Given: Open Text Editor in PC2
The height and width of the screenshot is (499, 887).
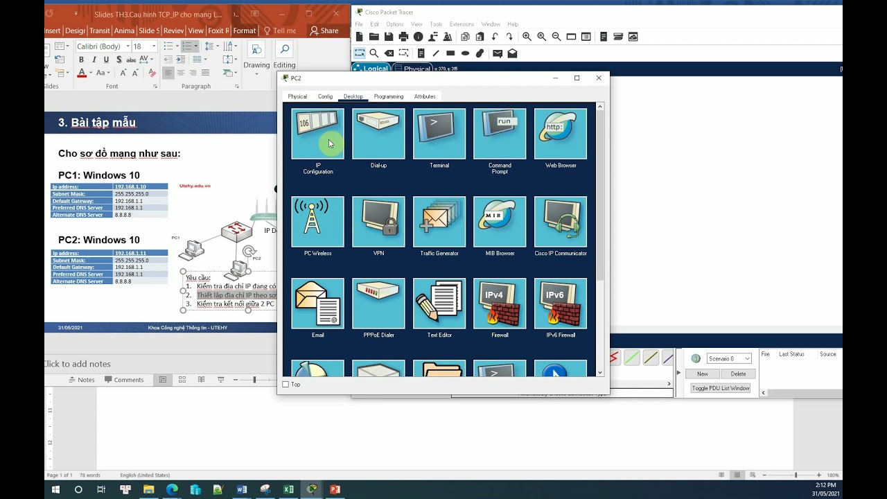Looking at the screenshot, I should 439,304.
